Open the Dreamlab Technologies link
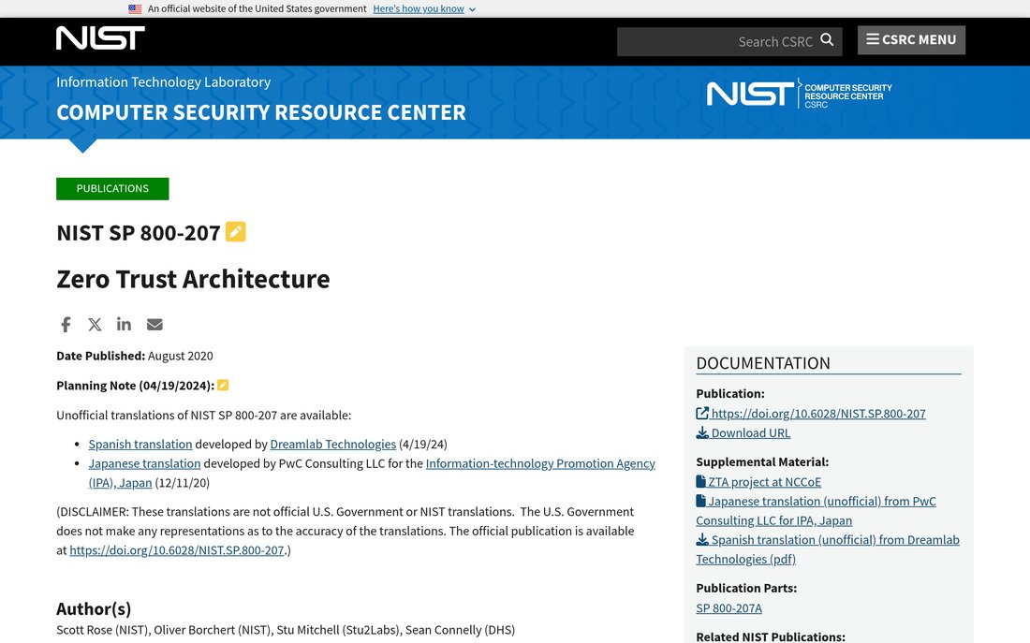Viewport: 1030px width, 643px height. pyautogui.click(x=333, y=445)
